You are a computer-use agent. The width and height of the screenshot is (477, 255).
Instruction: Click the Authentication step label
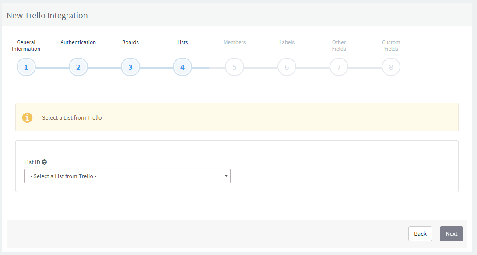pos(78,42)
